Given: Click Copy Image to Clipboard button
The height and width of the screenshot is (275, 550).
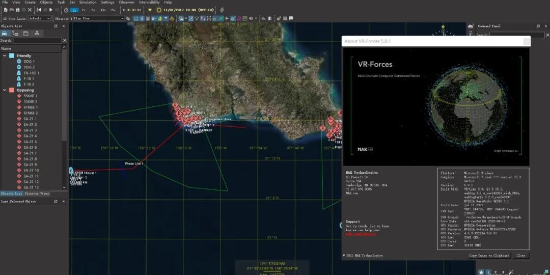Looking at the screenshot, I should click(489, 256).
